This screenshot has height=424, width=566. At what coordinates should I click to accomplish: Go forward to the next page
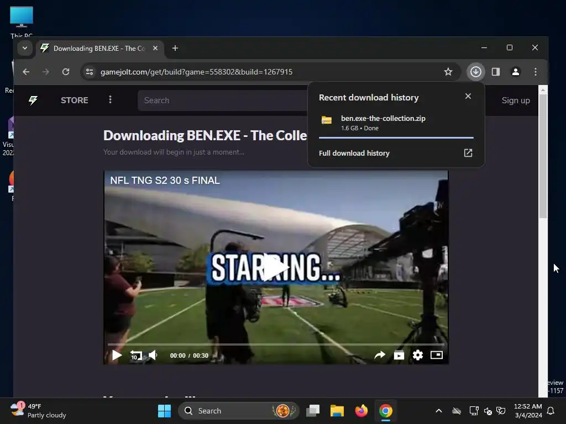(45, 72)
